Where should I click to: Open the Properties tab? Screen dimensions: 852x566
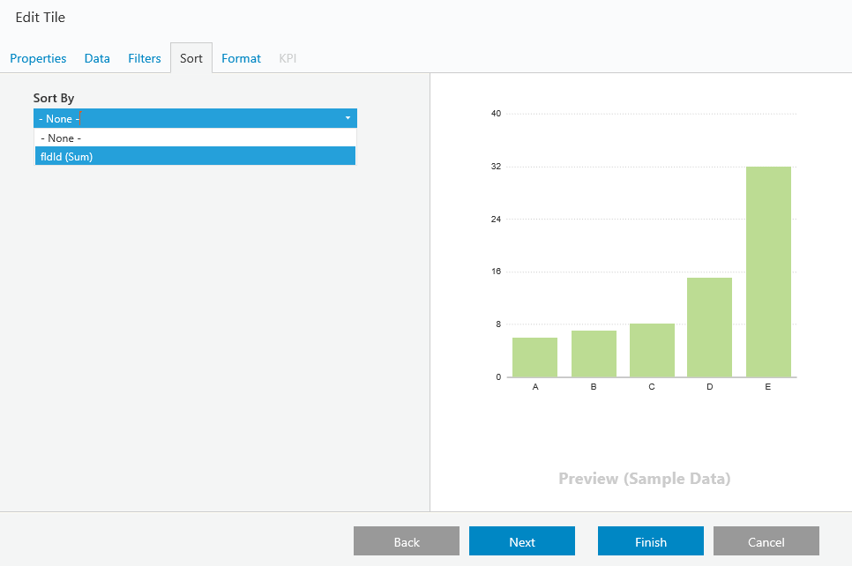[x=38, y=58]
